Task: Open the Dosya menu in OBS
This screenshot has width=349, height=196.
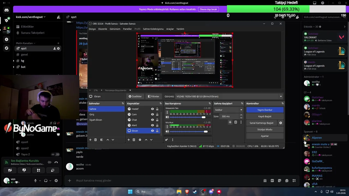Action: click(92, 29)
